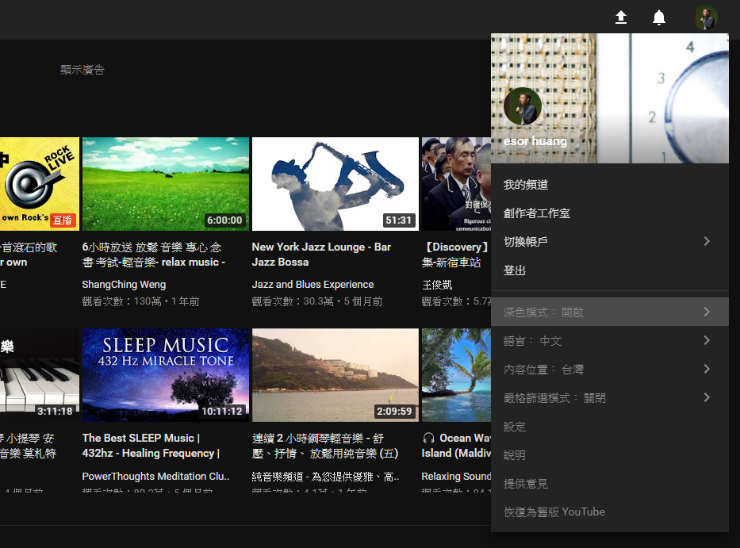Click esor huang account name
The height and width of the screenshot is (548, 740).
point(535,141)
